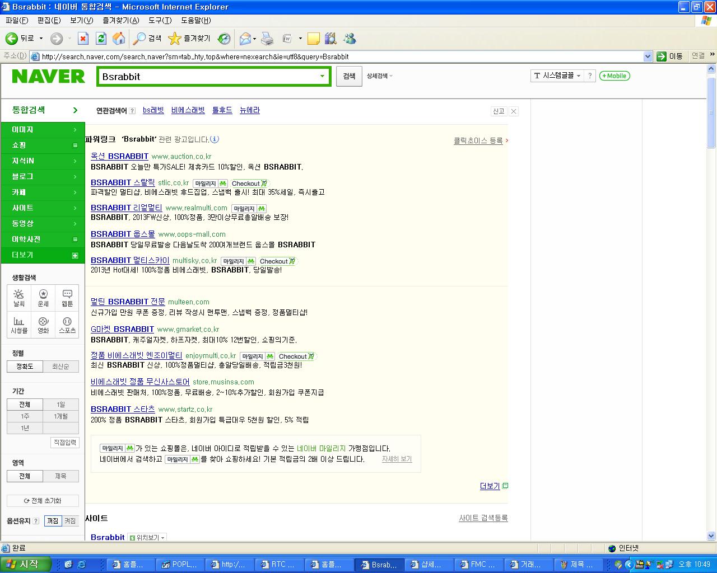717x573 pixels.
Task: Switch to 블로그 search tab
Action: (43, 176)
